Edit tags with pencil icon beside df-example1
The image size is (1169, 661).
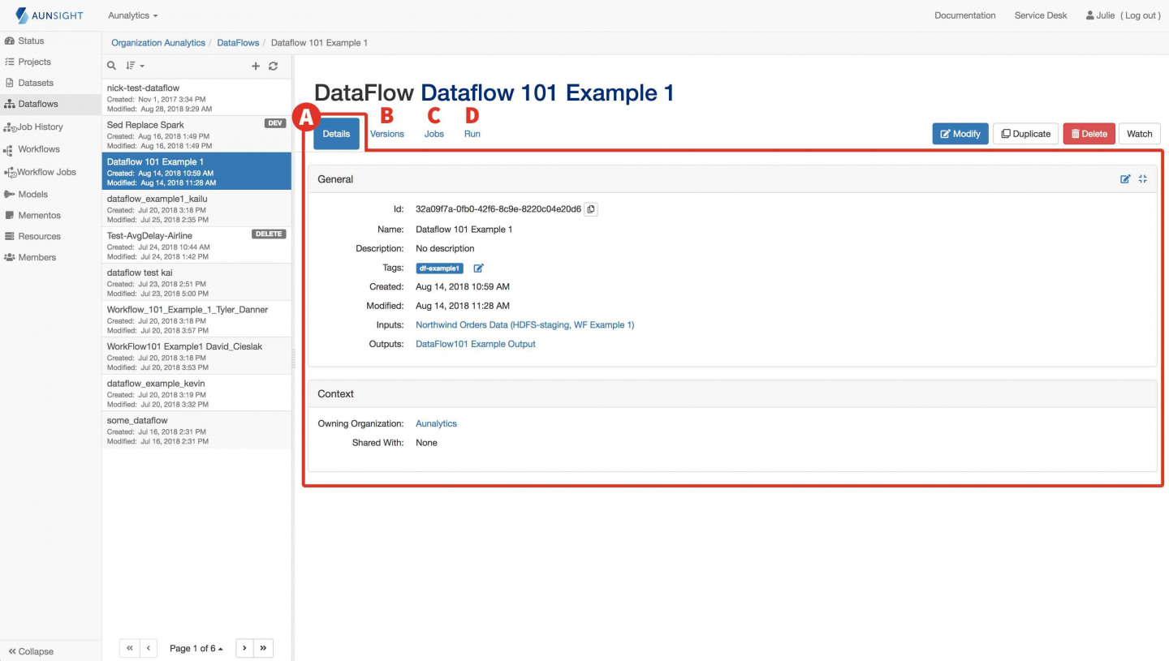coord(479,268)
